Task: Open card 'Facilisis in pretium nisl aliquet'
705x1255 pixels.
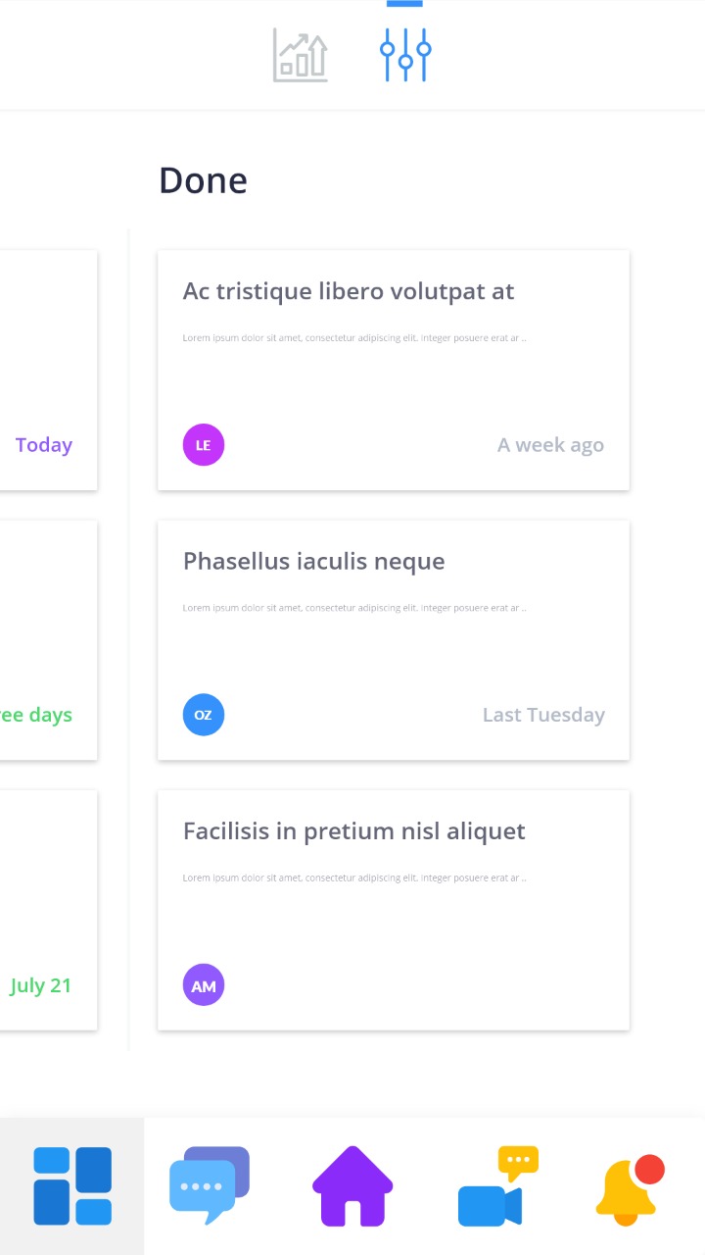Action: (x=353, y=831)
